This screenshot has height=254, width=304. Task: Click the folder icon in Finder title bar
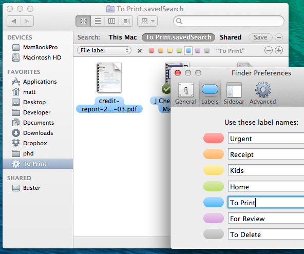click(110, 9)
